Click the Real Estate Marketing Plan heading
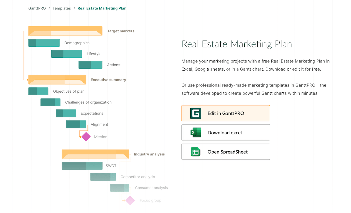Screen dimensions: 351x213 [237, 44]
